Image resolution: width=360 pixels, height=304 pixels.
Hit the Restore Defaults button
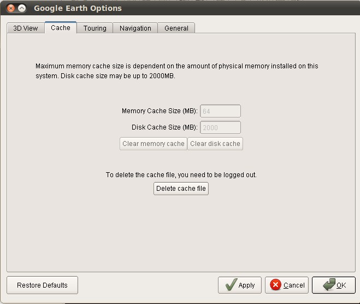point(42,285)
